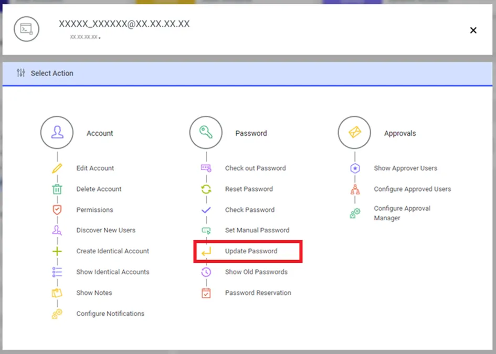Click the Account section heading

point(100,133)
